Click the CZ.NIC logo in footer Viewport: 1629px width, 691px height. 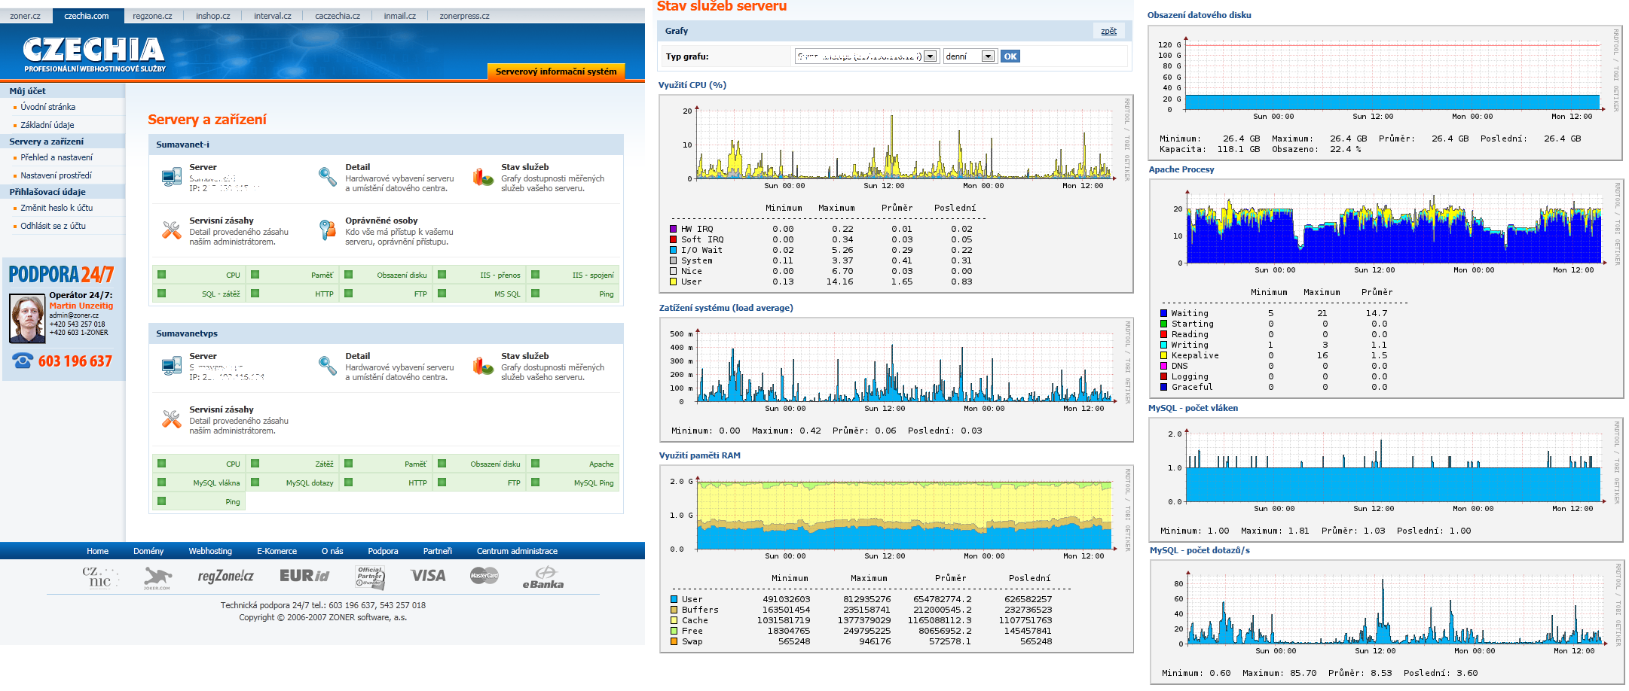coord(100,577)
